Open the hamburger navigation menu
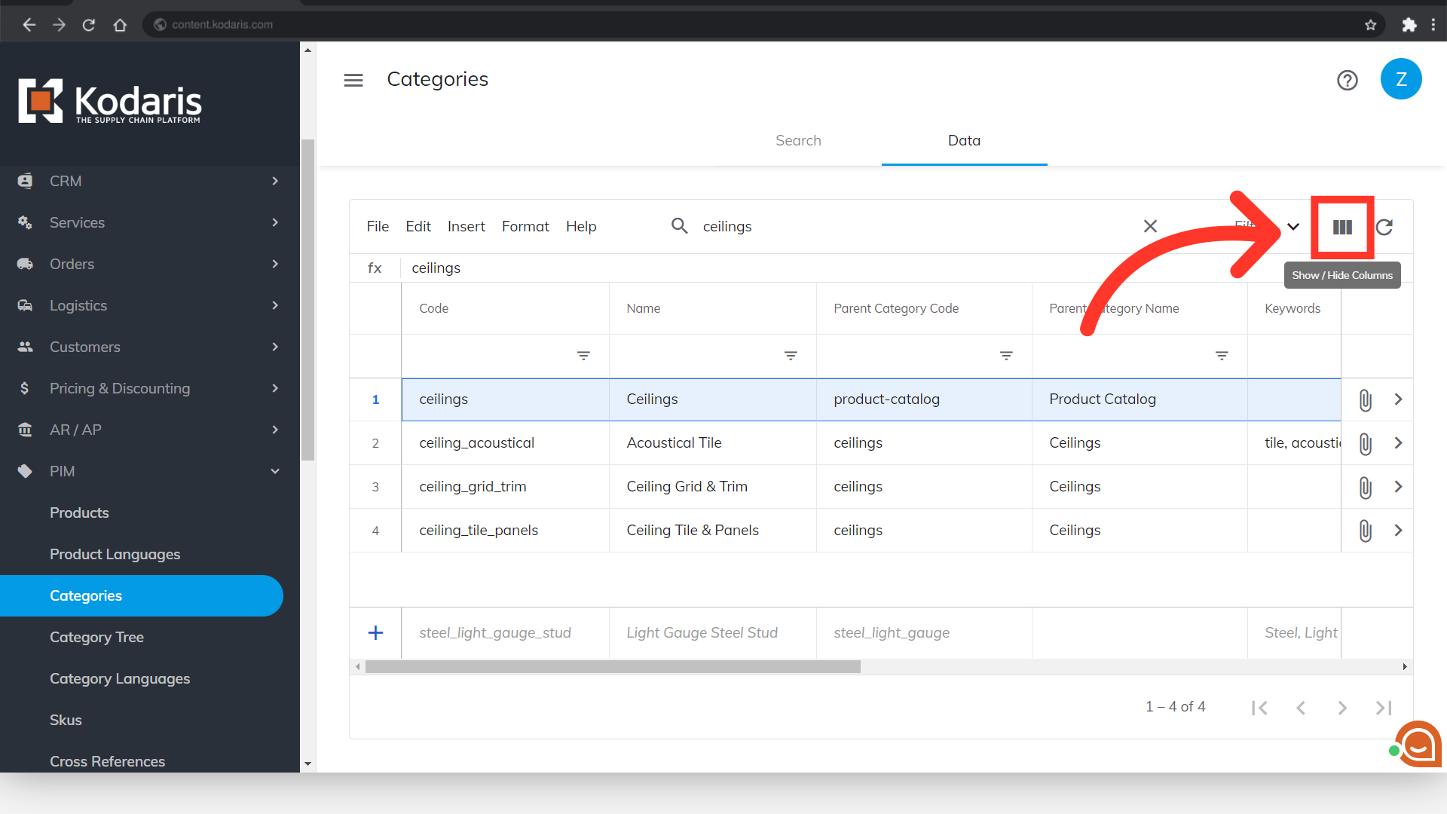 point(353,80)
